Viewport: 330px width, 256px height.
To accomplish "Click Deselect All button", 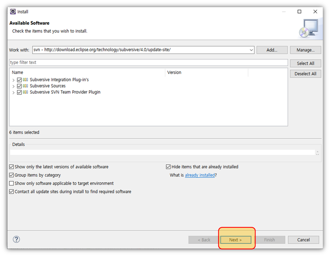I will (x=305, y=74).
